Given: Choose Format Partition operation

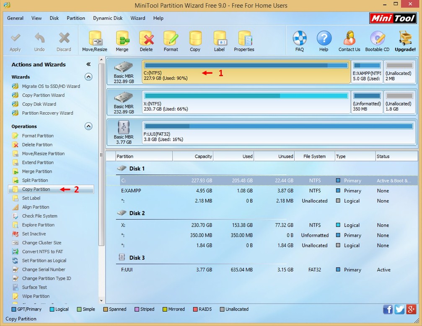Looking at the screenshot, I should (38, 136).
